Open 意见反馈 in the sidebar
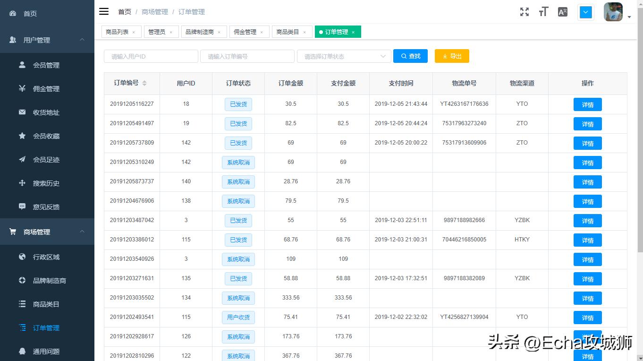 pyautogui.click(x=46, y=207)
